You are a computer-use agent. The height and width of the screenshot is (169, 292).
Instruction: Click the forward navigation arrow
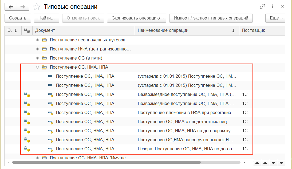[x=23, y=7]
